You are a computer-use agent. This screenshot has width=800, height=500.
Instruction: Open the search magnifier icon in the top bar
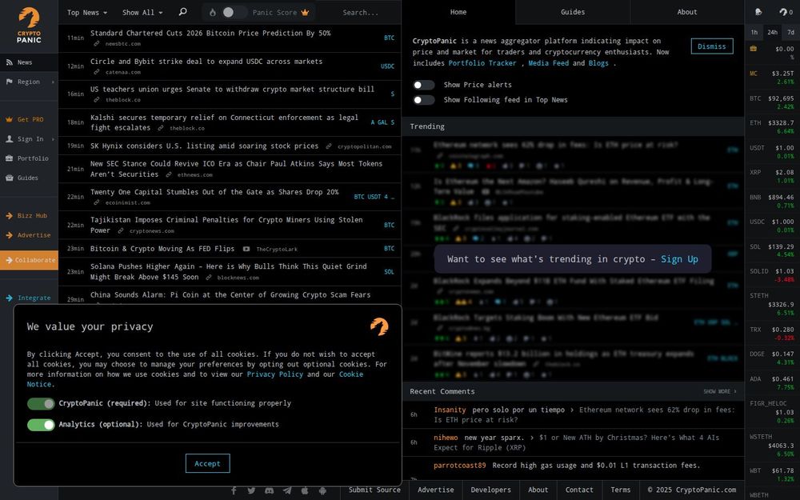point(182,12)
